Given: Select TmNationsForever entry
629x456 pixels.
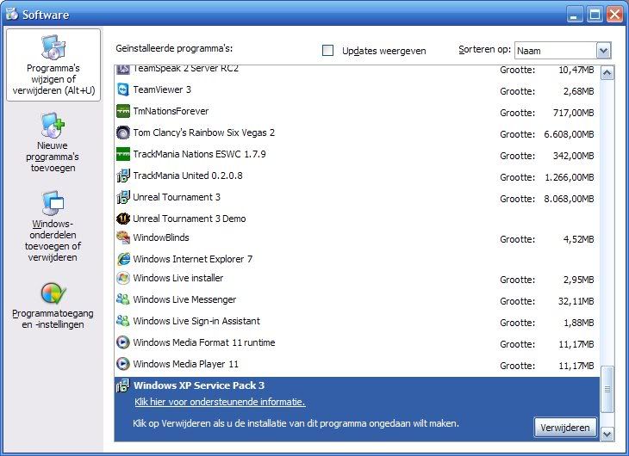Looking at the screenshot, I should [x=171, y=111].
